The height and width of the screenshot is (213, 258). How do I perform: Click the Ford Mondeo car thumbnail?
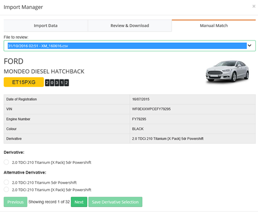point(227,71)
